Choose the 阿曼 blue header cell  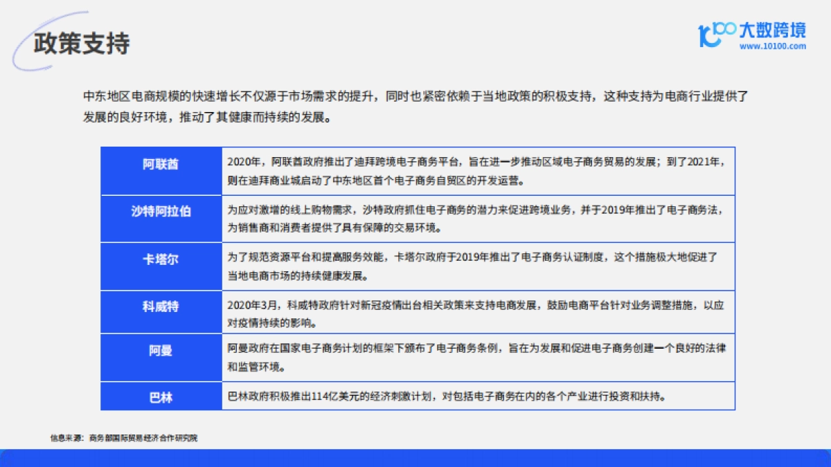[x=161, y=351]
